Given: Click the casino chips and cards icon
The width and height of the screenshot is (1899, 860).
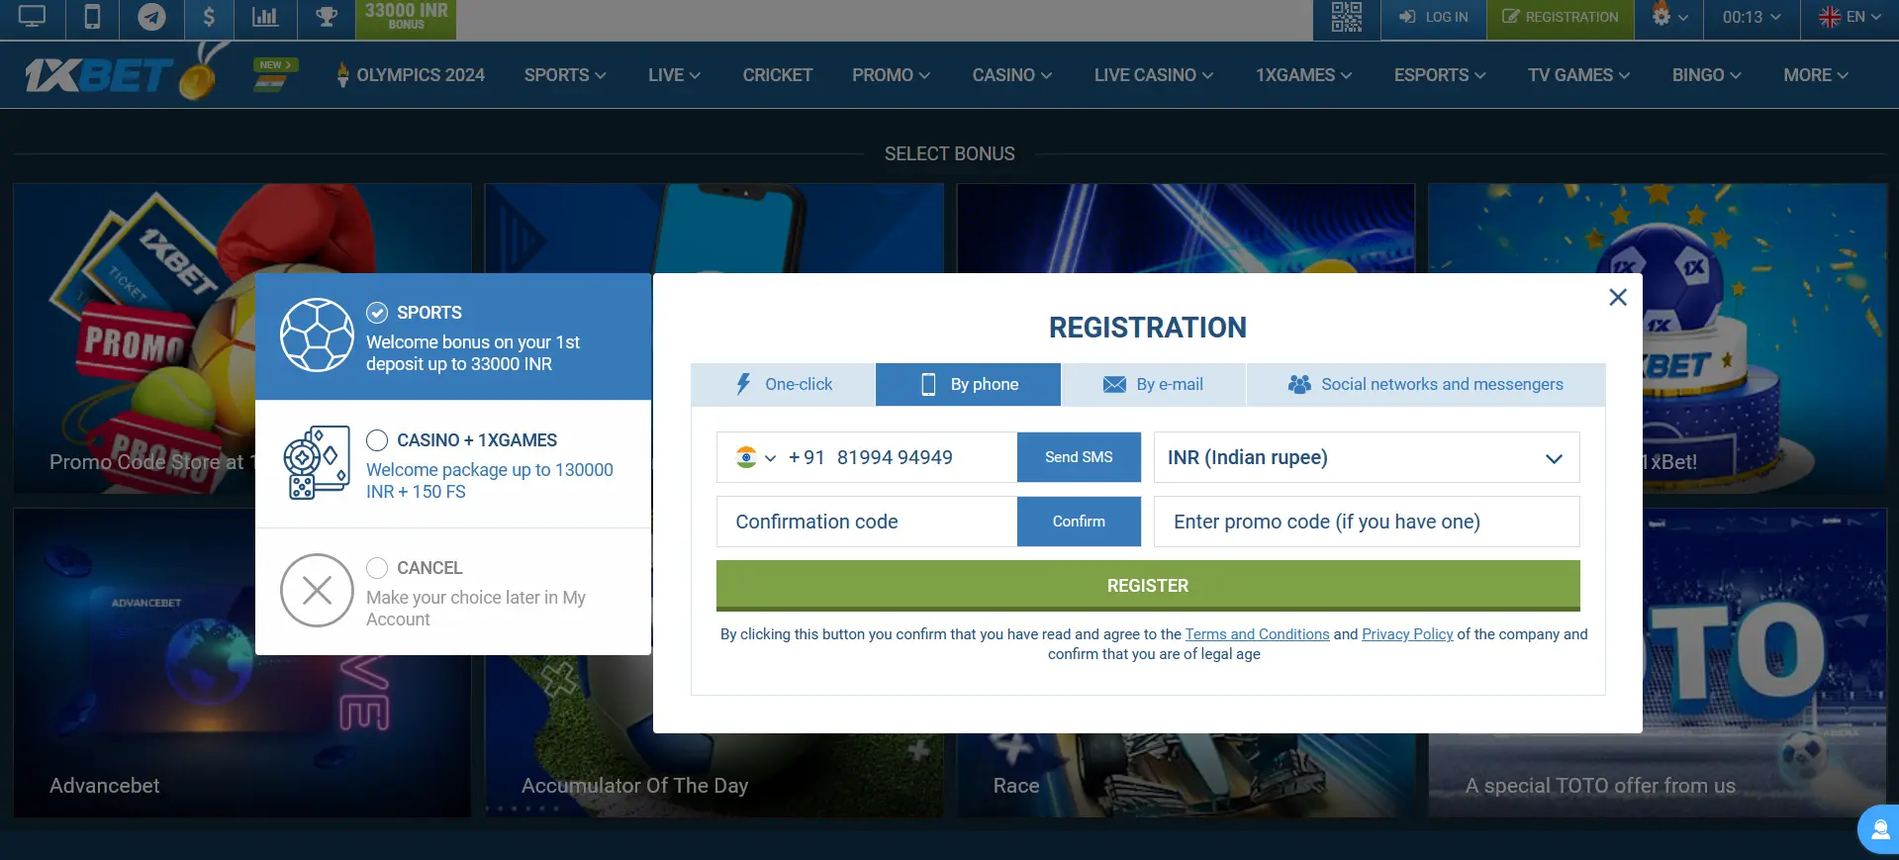Looking at the screenshot, I should [317, 463].
